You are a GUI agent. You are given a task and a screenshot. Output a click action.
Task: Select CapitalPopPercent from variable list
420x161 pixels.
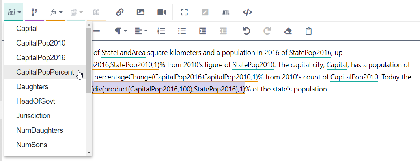45,72
